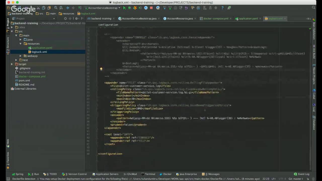Viewport: 322px width, 181px height.
Task: Open the Event Log panel
Action: click(x=302, y=174)
